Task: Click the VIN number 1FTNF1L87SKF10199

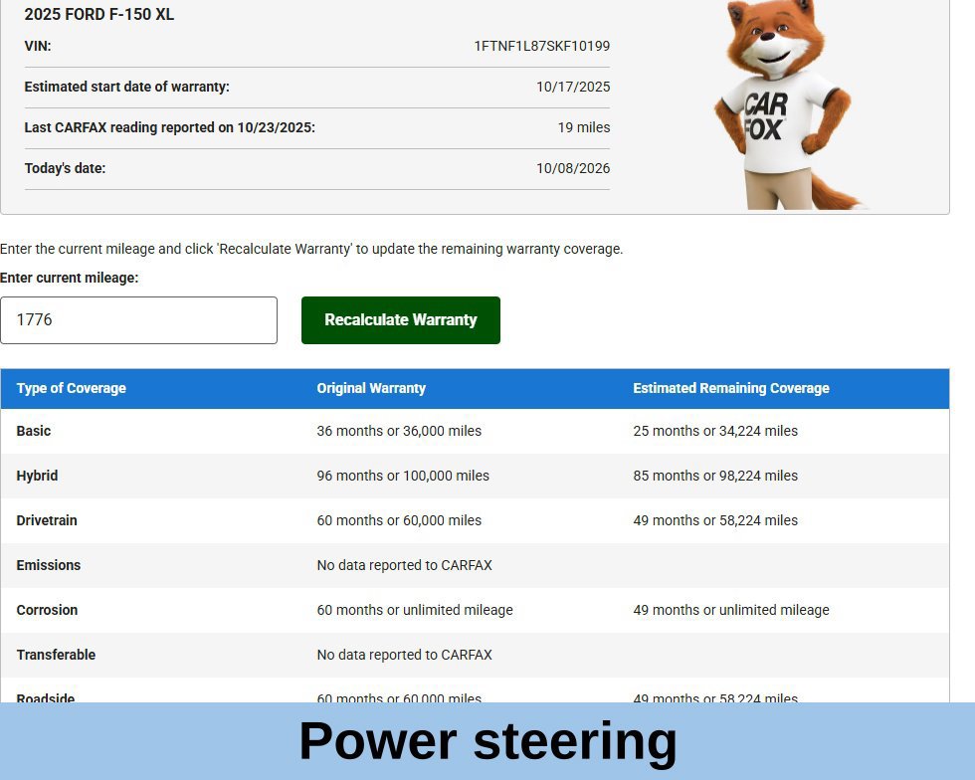Action: tap(541, 46)
